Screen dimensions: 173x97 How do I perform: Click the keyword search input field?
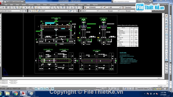tap(124, 2)
